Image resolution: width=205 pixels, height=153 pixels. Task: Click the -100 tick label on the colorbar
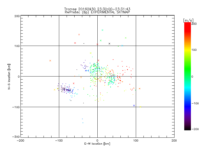tap(195, 104)
